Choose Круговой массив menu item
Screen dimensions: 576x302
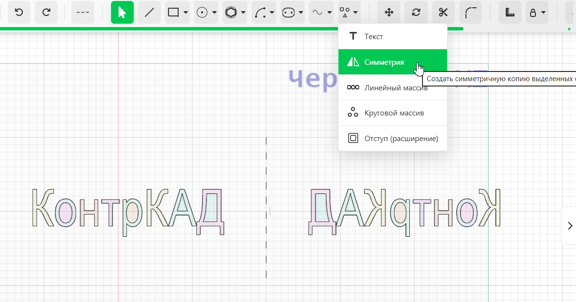click(393, 113)
